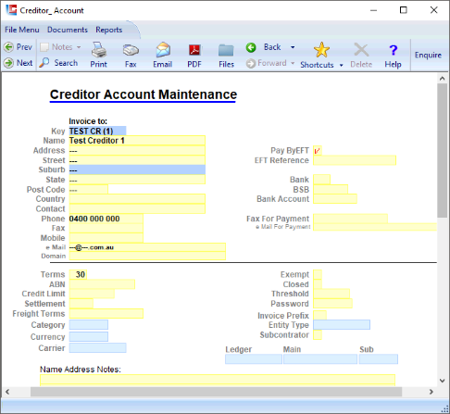The width and height of the screenshot is (450, 414).
Task: Click the Enquire button
Action: pyautogui.click(x=428, y=55)
